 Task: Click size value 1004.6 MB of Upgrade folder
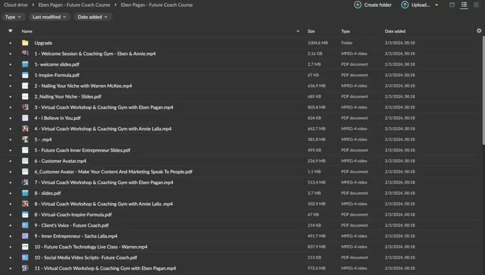(x=317, y=43)
